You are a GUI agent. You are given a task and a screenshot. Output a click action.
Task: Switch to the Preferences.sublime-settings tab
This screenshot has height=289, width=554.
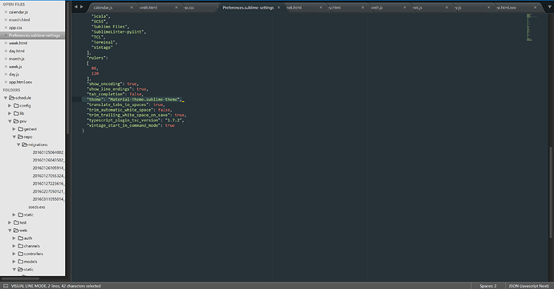tap(248, 7)
